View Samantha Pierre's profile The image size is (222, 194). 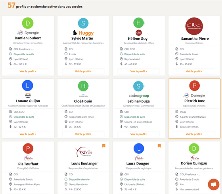pyautogui.click(x=194, y=71)
